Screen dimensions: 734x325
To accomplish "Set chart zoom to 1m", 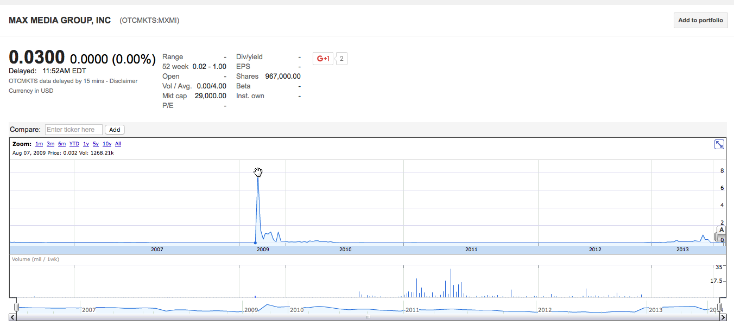I will point(39,144).
